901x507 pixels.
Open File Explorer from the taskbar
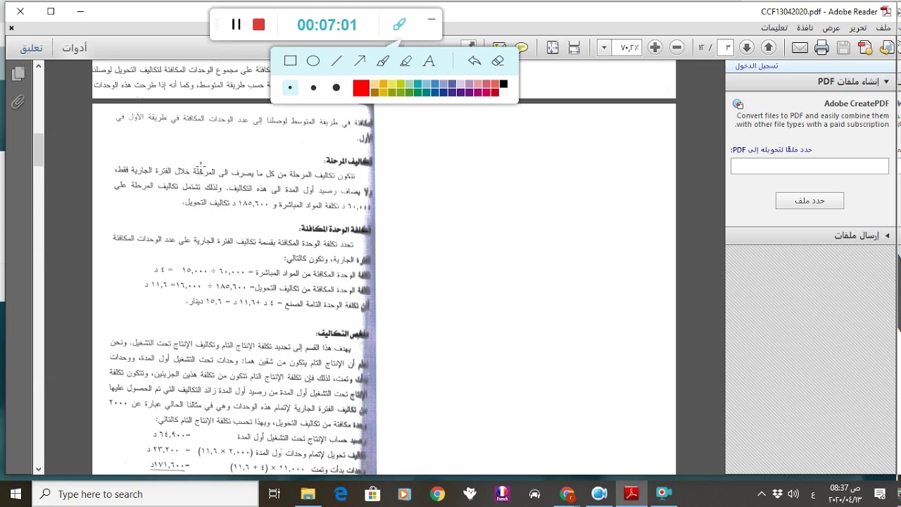[308, 494]
